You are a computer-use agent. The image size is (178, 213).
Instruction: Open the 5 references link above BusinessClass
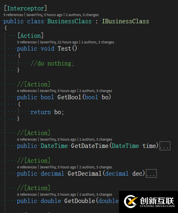click(13, 15)
